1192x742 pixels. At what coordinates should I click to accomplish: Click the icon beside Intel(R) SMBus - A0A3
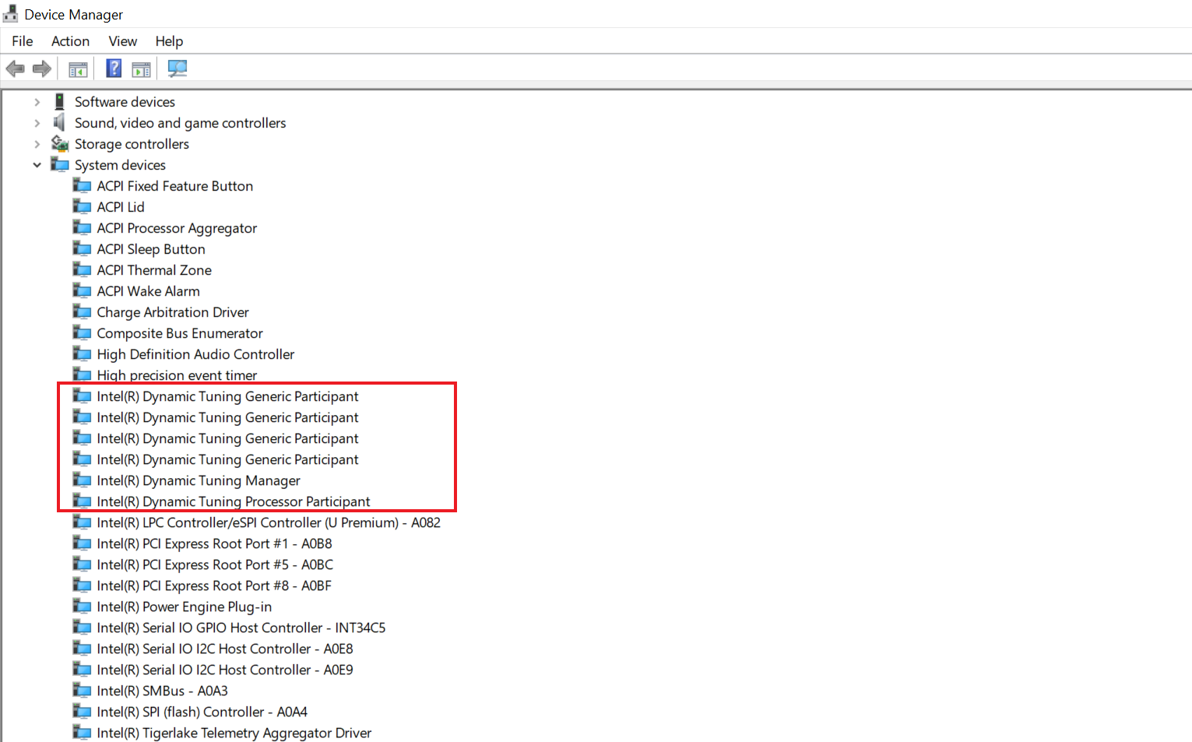coord(82,690)
